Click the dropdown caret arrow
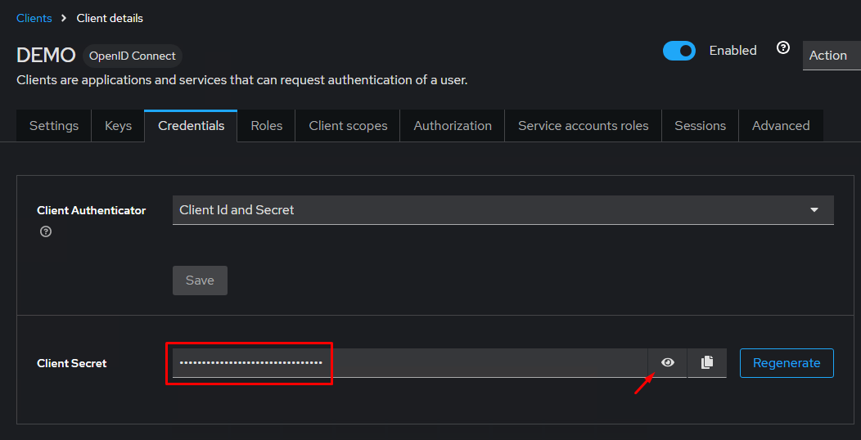This screenshot has width=861, height=440. click(814, 210)
